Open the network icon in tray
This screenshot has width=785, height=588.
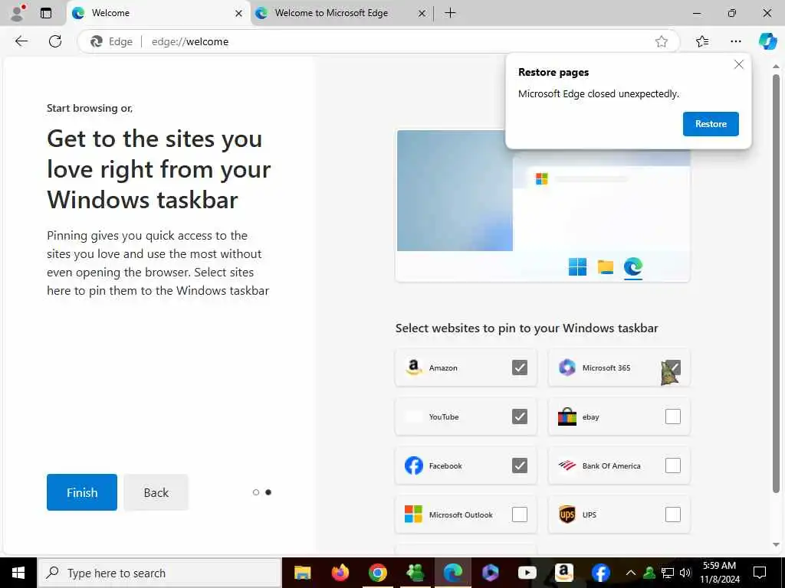tap(668, 573)
